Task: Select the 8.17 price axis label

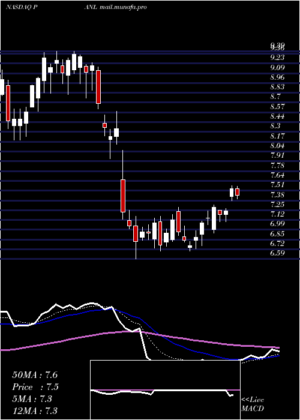Action: pos(277,136)
